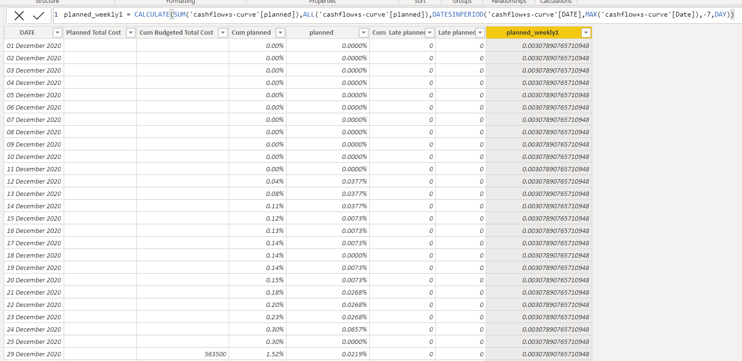Click the 0.18% cumulative planned cell
This screenshot has height=361, width=742.
[258, 292]
